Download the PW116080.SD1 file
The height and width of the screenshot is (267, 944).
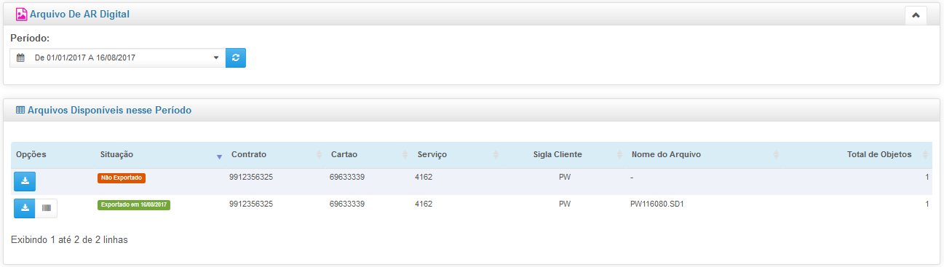point(25,208)
